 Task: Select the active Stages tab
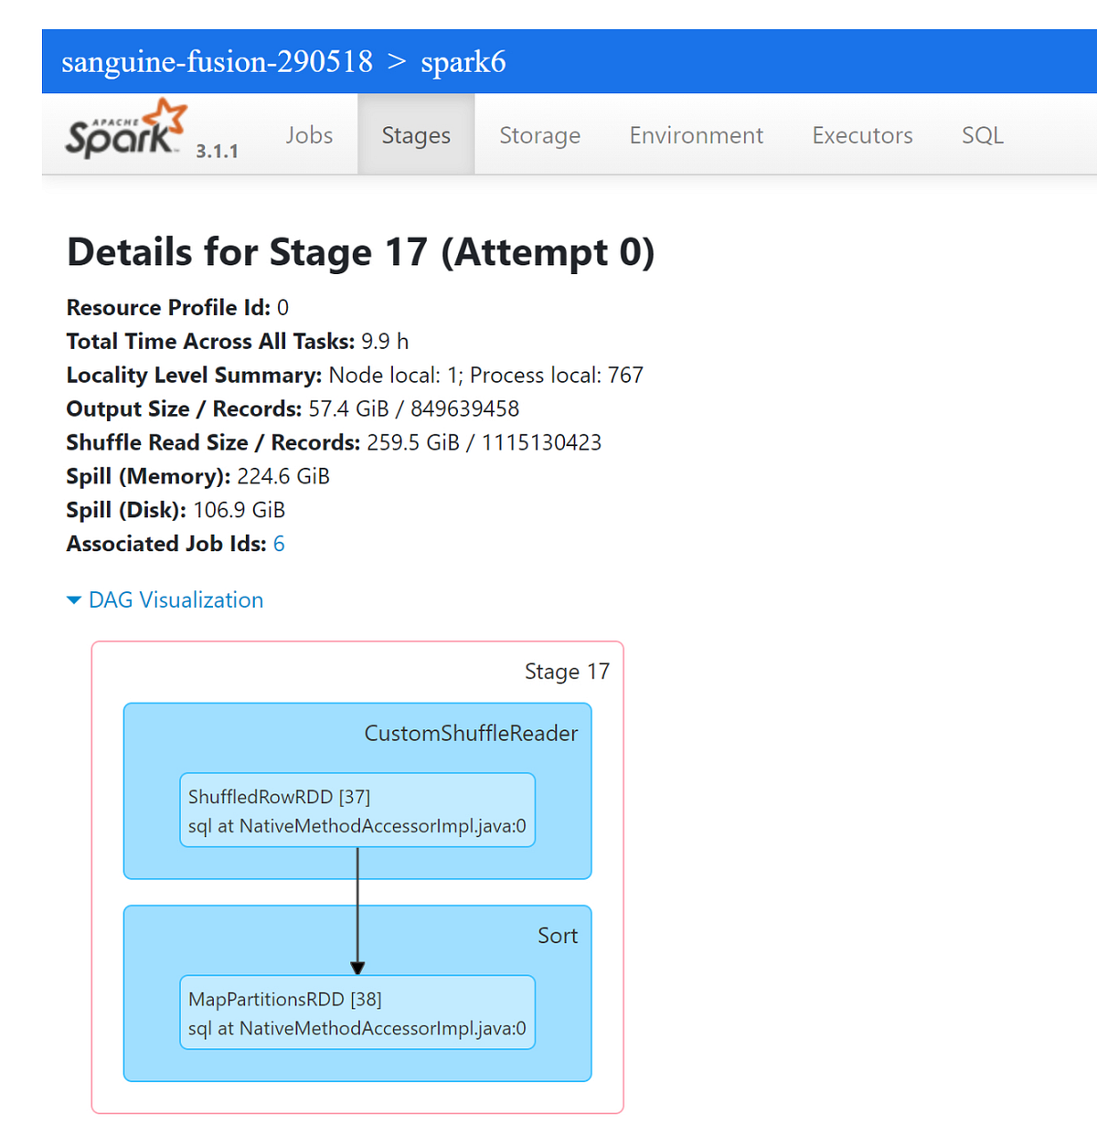(x=416, y=134)
